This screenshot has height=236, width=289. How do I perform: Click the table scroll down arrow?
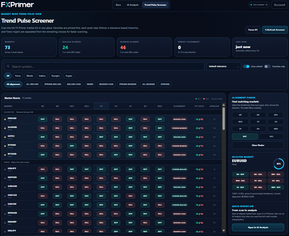click(x=224, y=230)
